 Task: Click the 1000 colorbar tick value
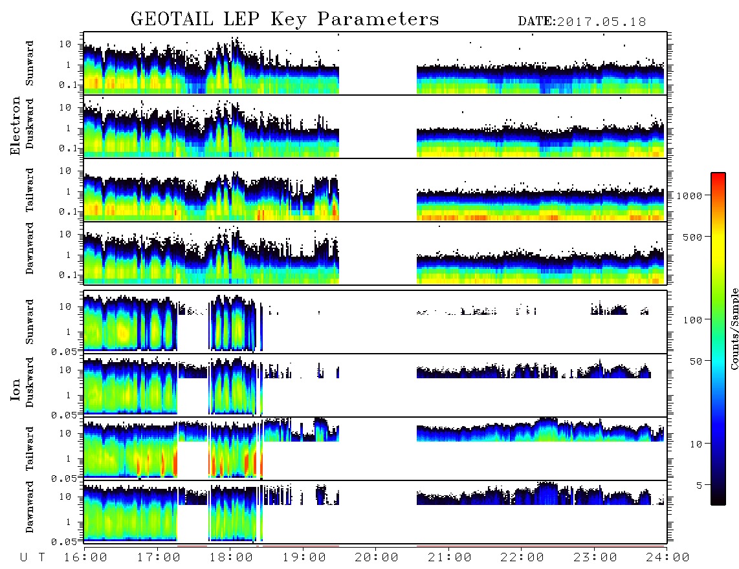tap(689, 196)
